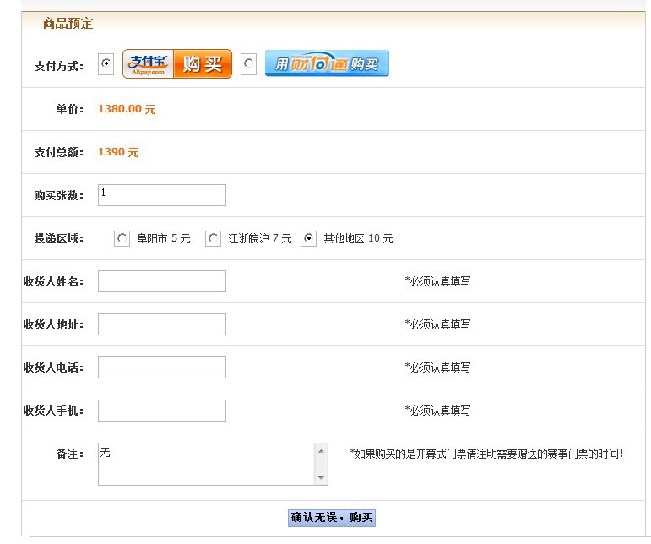Click the unit price 1380.00 元 text
651x544 pixels.
pyautogui.click(x=127, y=109)
